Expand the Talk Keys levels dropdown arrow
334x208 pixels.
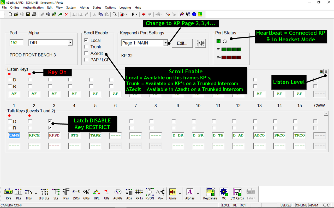pyautogui.click(x=326, y=113)
